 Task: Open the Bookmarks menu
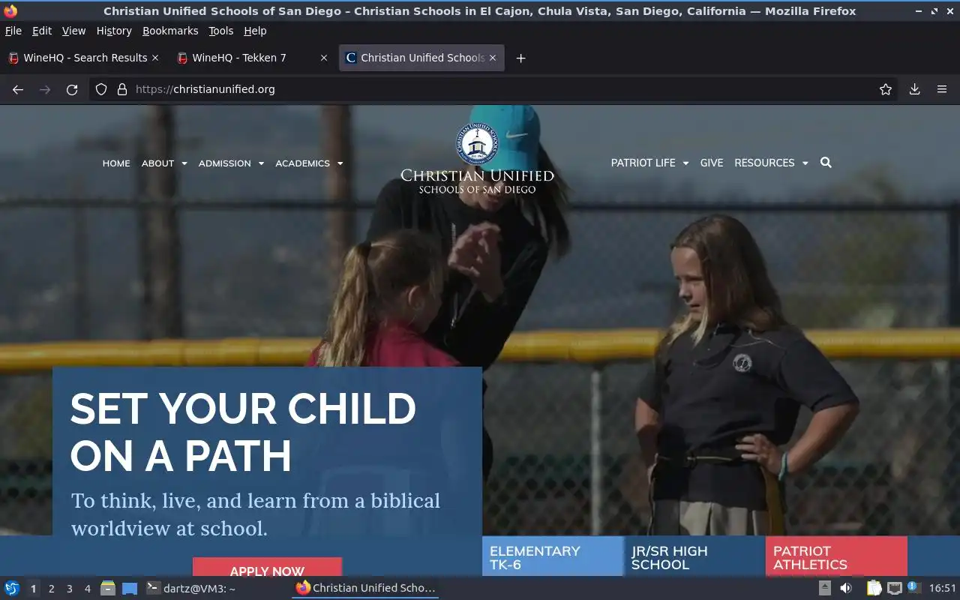pyautogui.click(x=170, y=31)
